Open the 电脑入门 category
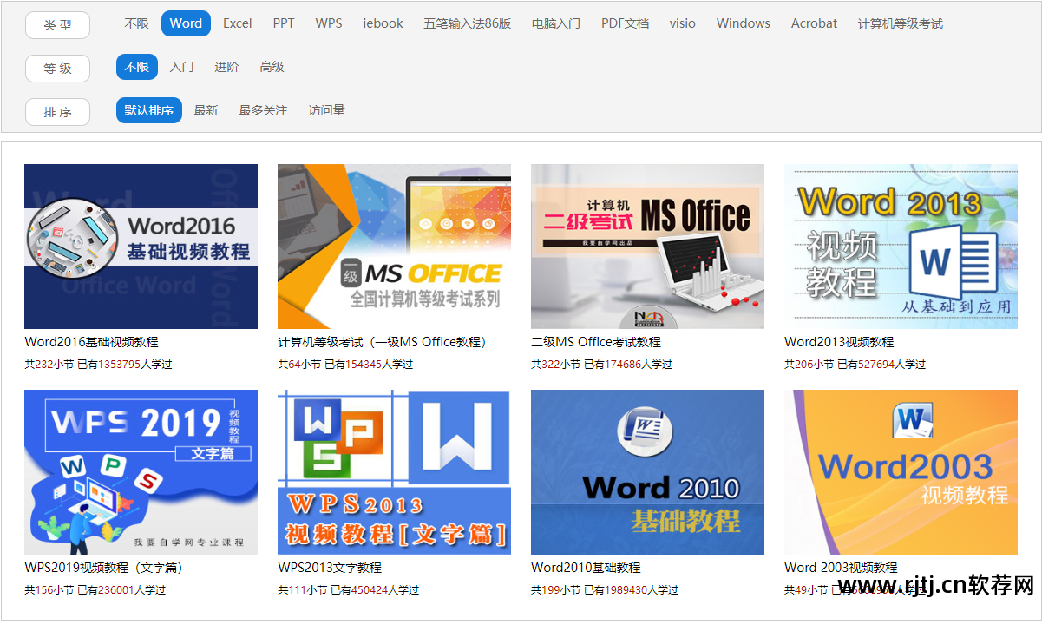The width and height of the screenshot is (1042, 625). (556, 23)
